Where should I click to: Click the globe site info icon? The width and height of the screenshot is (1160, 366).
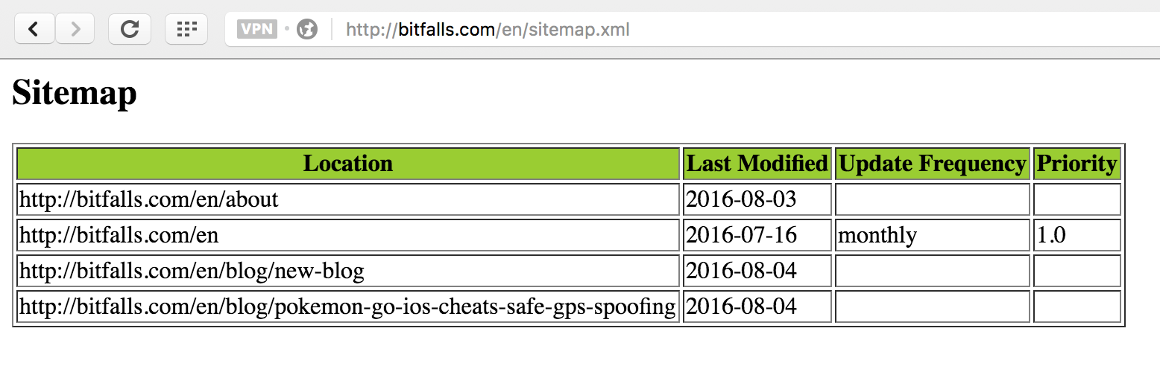(x=307, y=29)
